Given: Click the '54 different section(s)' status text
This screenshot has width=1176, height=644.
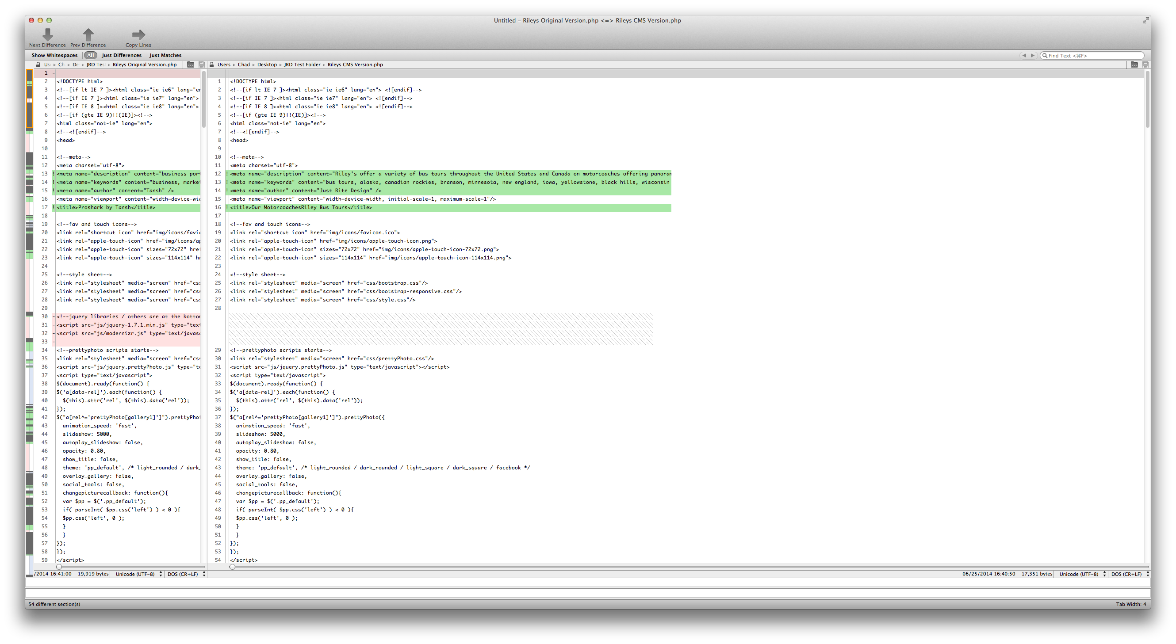Looking at the screenshot, I should pyautogui.click(x=54, y=604).
